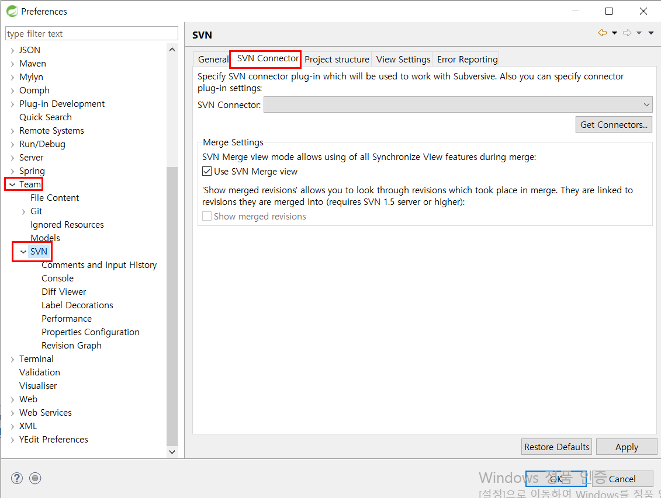Image resolution: width=661 pixels, height=498 pixels.
Task: Open the View Settings tab
Action: [x=403, y=60]
